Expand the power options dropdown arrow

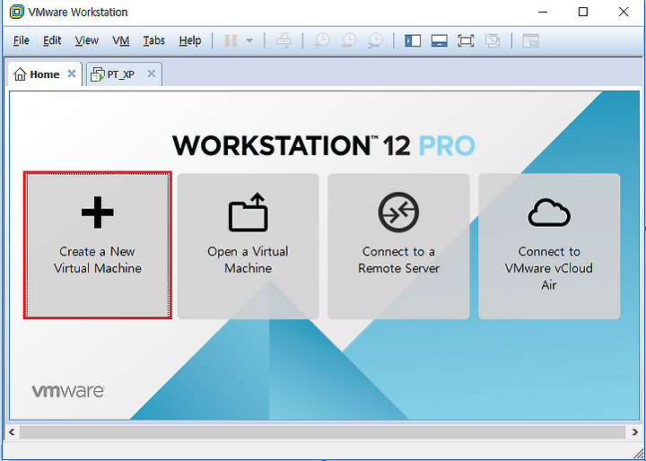(x=249, y=40)
